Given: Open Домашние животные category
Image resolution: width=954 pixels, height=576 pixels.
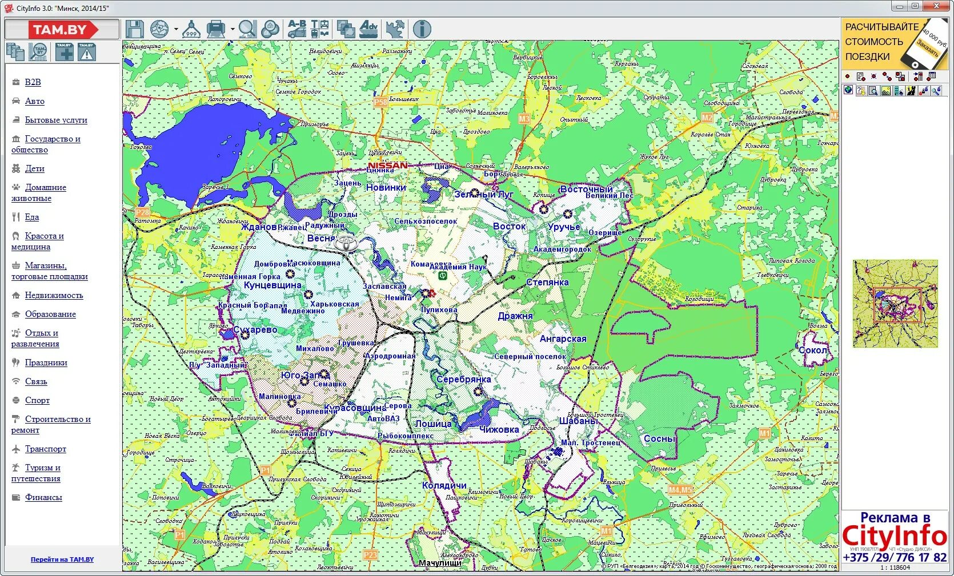Looking at the screenshot, I should (39, 193).
